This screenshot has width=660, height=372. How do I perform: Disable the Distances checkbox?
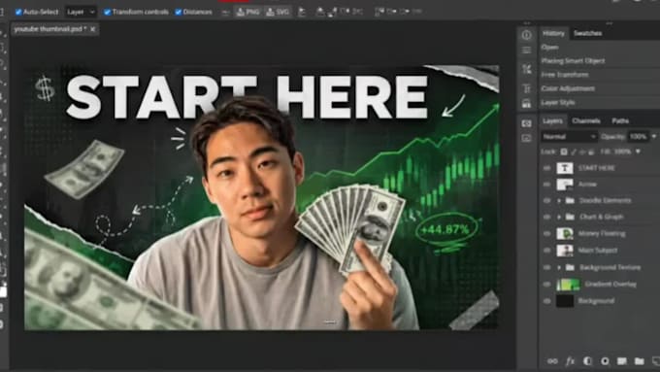[x=178, y=12]
